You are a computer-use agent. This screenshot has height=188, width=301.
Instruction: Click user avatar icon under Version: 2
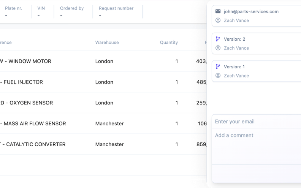click(x=218, y=48)
